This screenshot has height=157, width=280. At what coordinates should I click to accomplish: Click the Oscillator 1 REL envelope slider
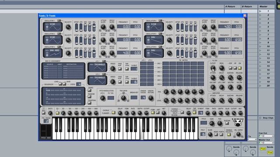[x=94, y=27]
